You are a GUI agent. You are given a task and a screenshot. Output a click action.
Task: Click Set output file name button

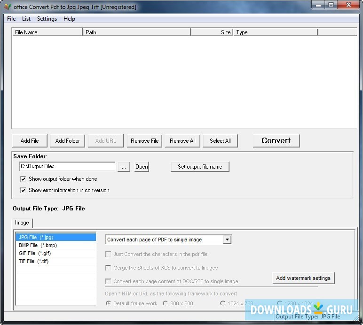200,167
